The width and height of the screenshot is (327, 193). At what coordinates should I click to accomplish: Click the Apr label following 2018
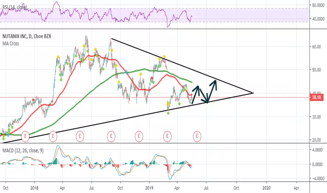coord(62,188)
